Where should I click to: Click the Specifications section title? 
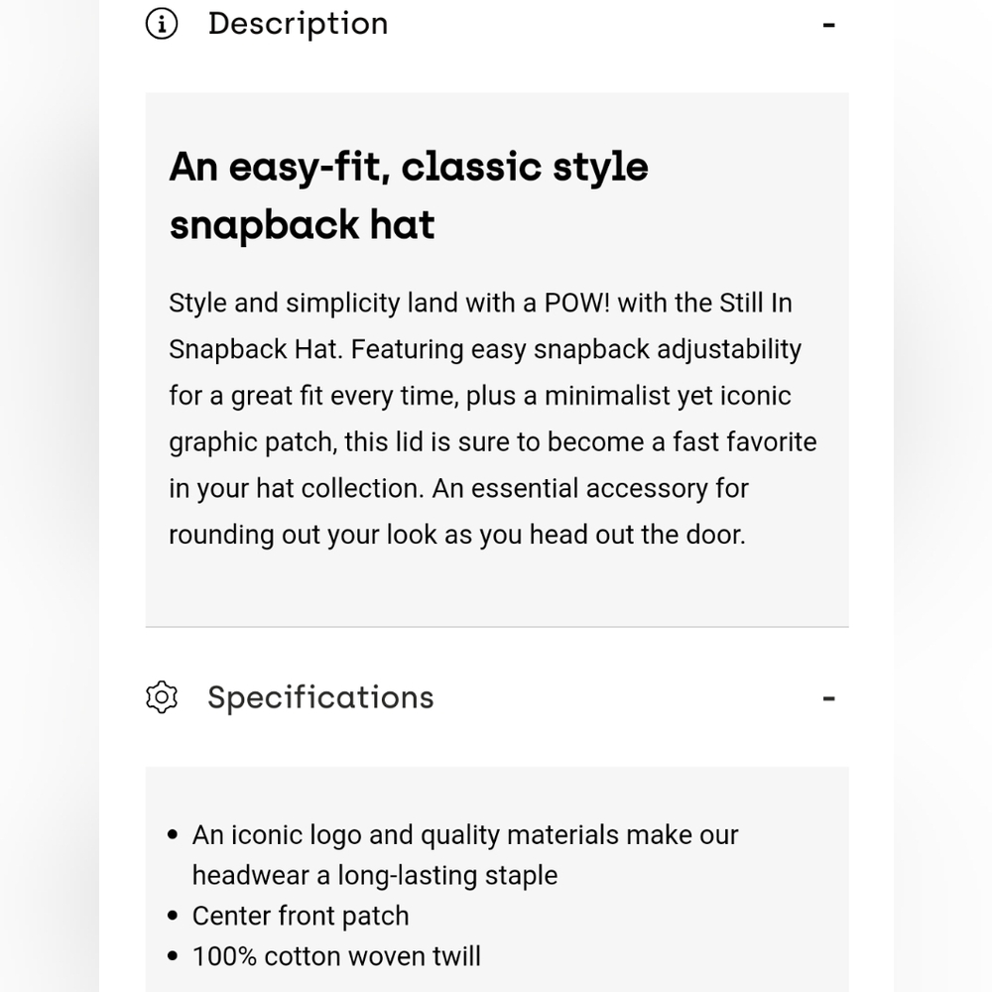(x=320, y=697)
